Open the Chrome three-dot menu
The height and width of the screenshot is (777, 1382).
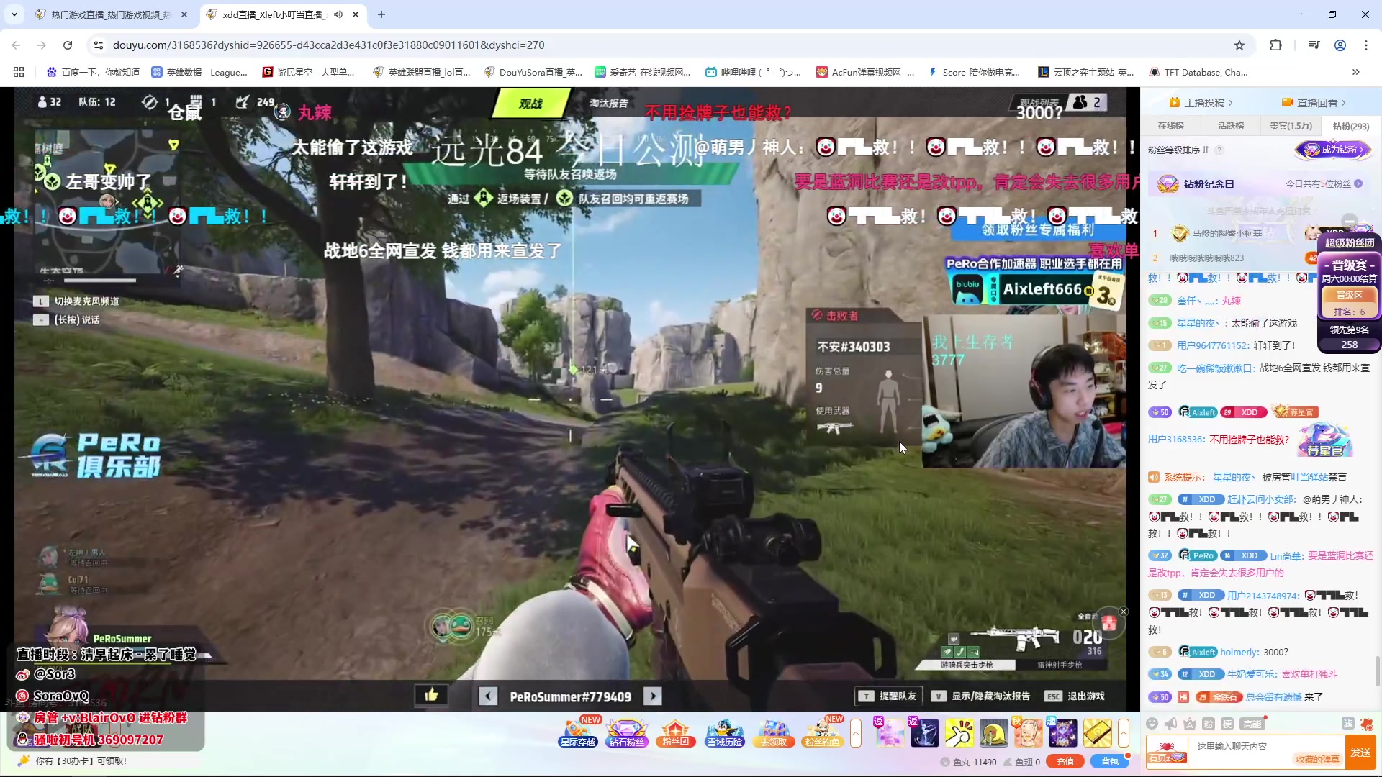pyautogui.click(x=1366, y=45)
